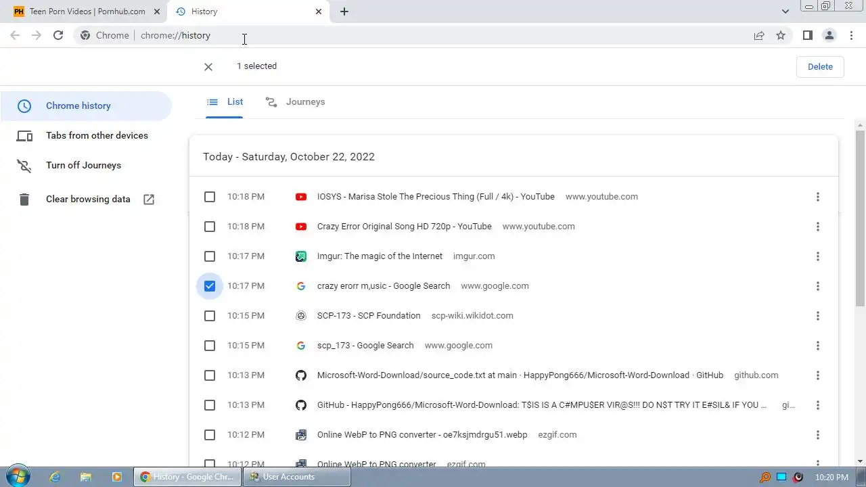Open the more actions menu for the IOSYS Marisa entry

[x=817, y=197]
